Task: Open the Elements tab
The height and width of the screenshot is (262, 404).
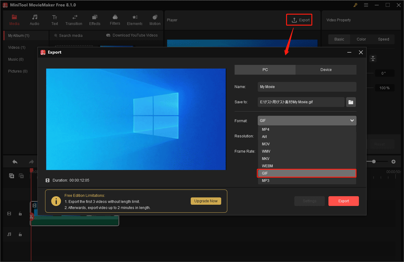Action: coord(135,20)
